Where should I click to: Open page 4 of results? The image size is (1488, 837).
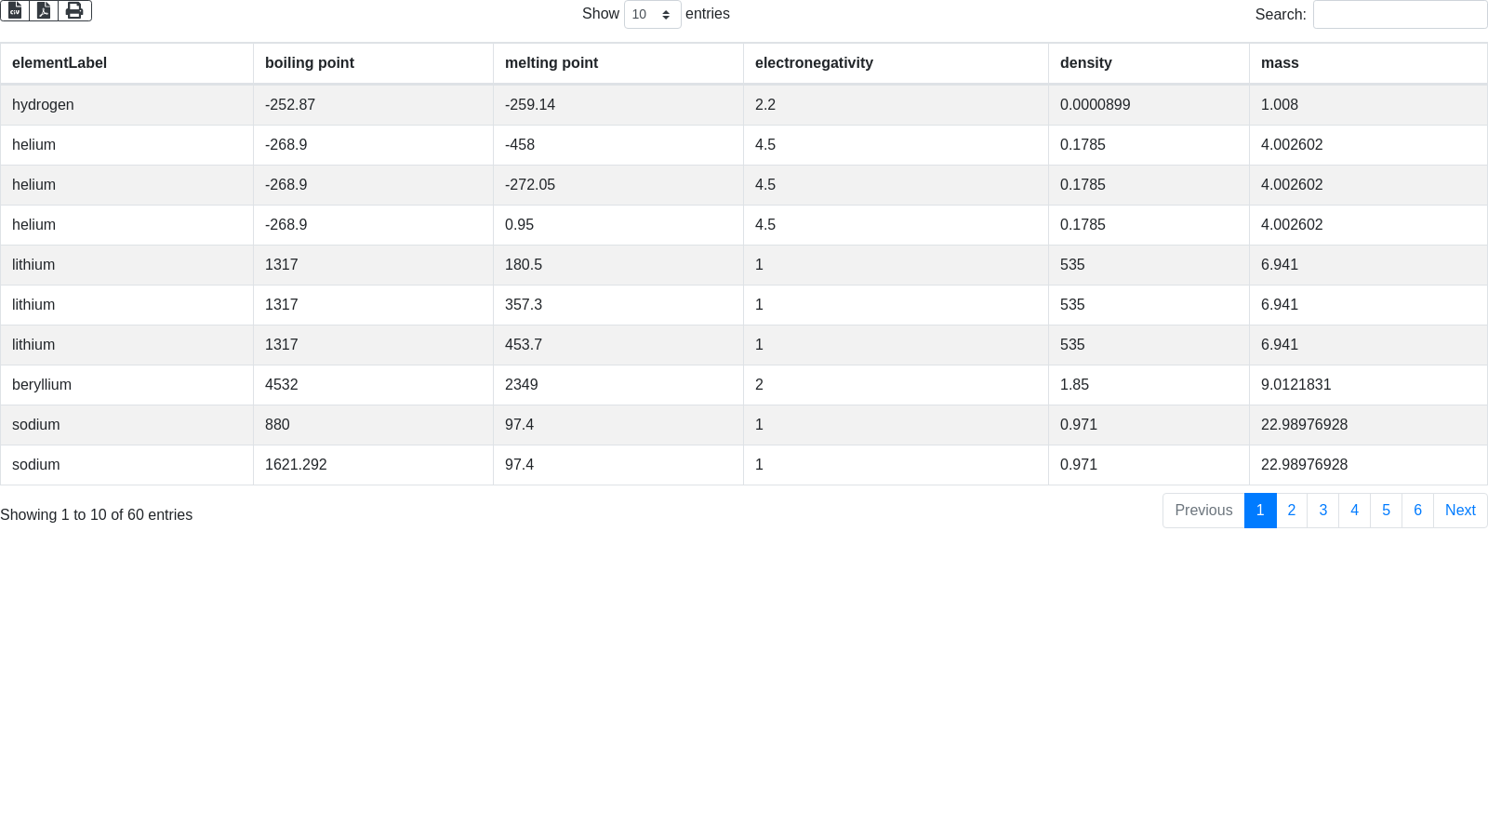pos(1355,511)
